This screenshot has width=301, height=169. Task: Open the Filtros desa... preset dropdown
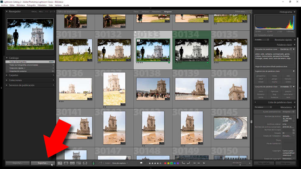[x=241, y=12]
